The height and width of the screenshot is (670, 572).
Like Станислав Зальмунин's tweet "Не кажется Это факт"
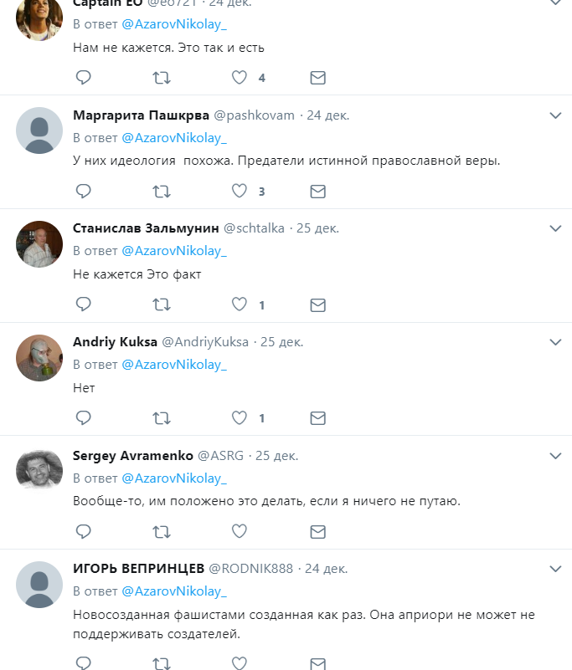(240, 304)
